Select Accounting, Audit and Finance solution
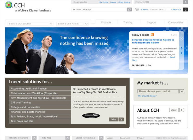 40,88
